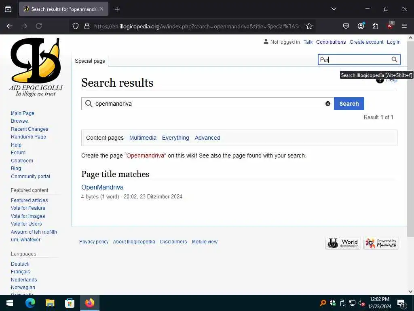Click the uBlock Origin extension icon
This screenshot has height=311, width=414.
390,26
